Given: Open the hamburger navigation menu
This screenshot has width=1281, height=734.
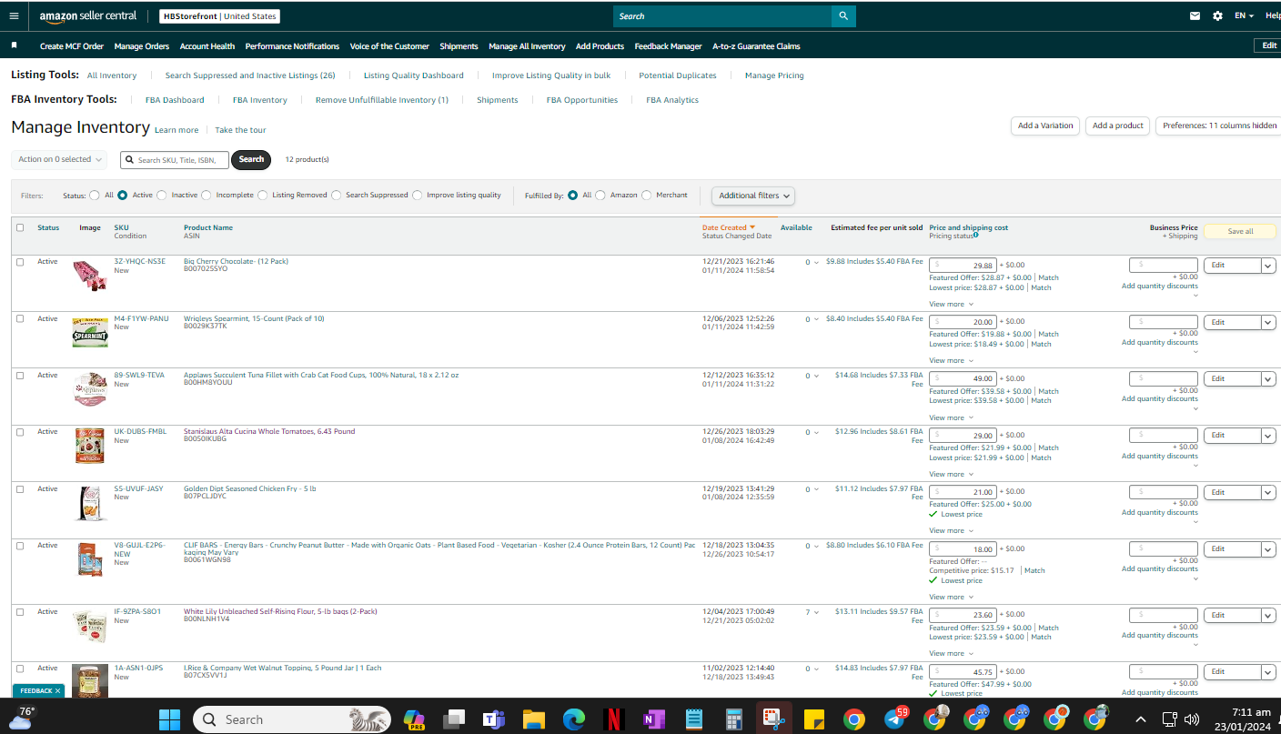Looking at the screenshot, I should pos(14,15).
